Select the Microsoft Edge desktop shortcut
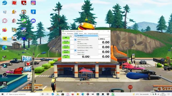172x96 pixels. coord(5,48)
